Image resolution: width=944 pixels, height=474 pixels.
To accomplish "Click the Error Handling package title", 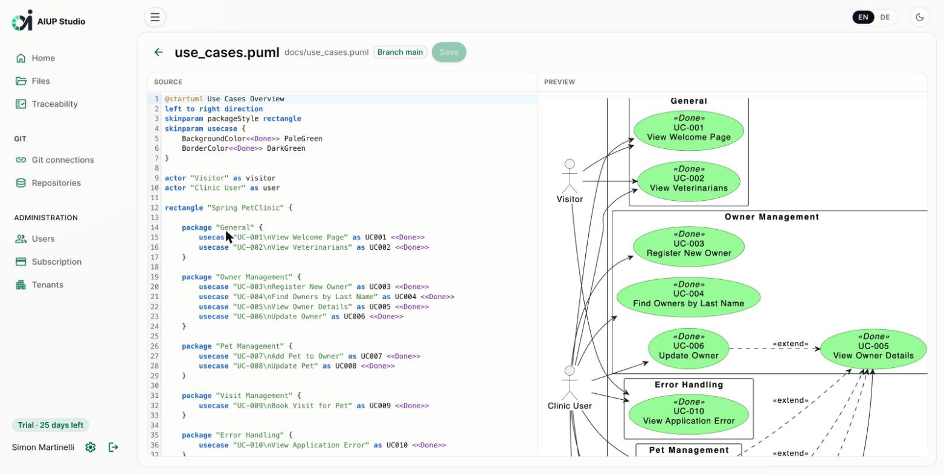I will click(689, 385).
